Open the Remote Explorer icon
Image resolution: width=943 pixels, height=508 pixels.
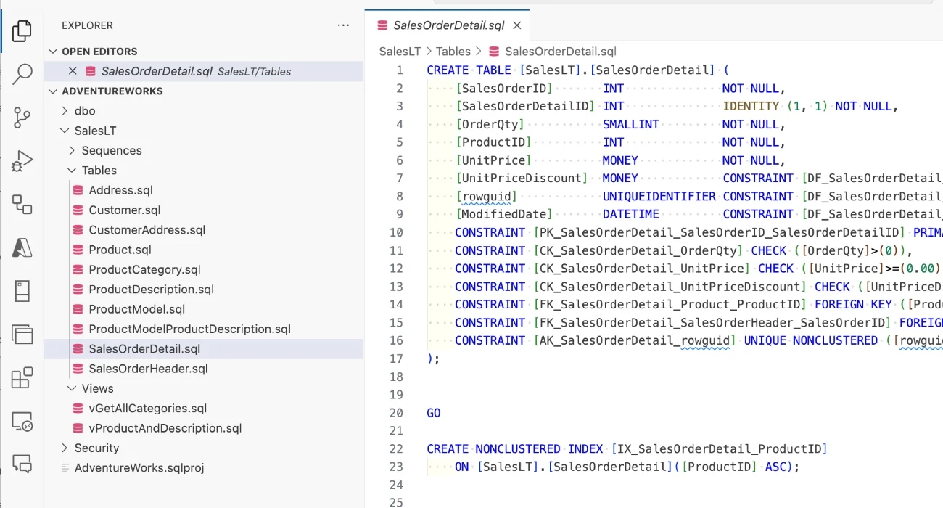(22, 421)
